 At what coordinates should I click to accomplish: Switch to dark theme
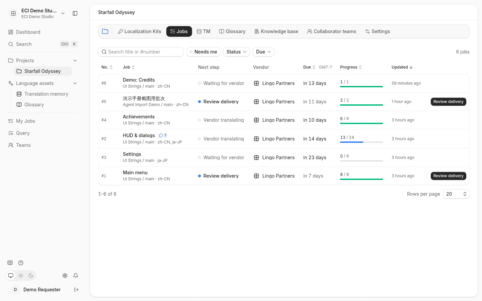31,276
